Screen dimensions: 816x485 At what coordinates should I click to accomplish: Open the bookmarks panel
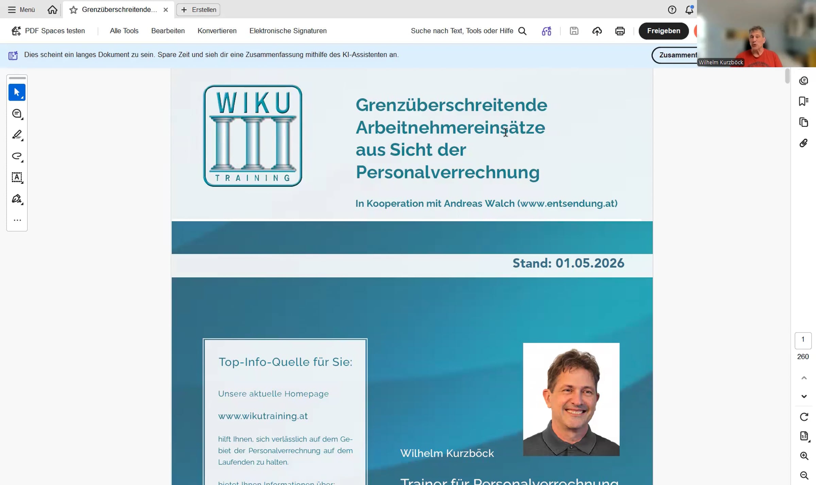tap(803, 101)
